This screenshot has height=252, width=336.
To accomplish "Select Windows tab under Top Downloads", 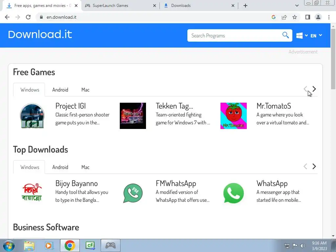I will 30,167.
